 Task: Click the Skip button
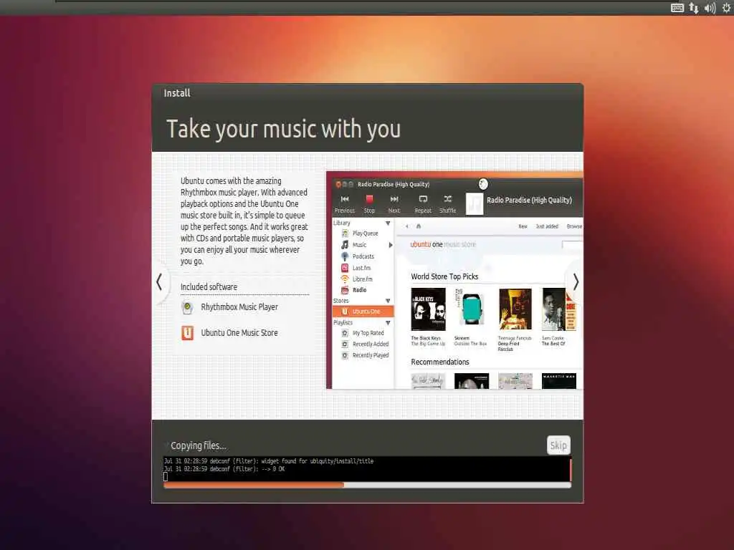coord(558,445)
